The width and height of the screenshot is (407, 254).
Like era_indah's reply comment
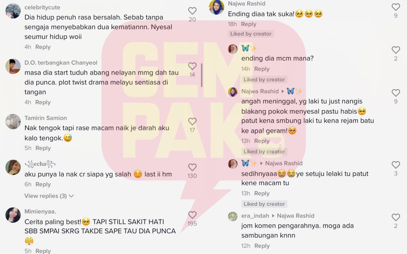coord(396,217)
